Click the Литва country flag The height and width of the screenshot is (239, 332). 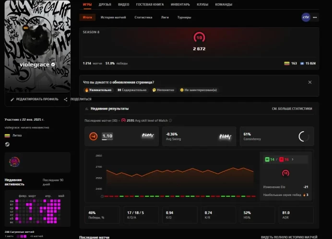point(7,136)
